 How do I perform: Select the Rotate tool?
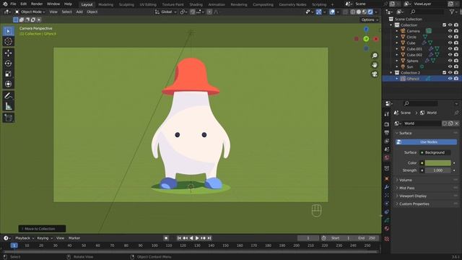8,64
